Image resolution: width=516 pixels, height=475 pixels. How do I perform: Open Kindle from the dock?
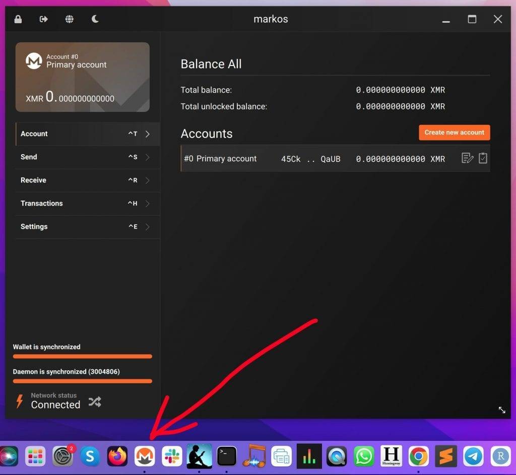(200, 456)
